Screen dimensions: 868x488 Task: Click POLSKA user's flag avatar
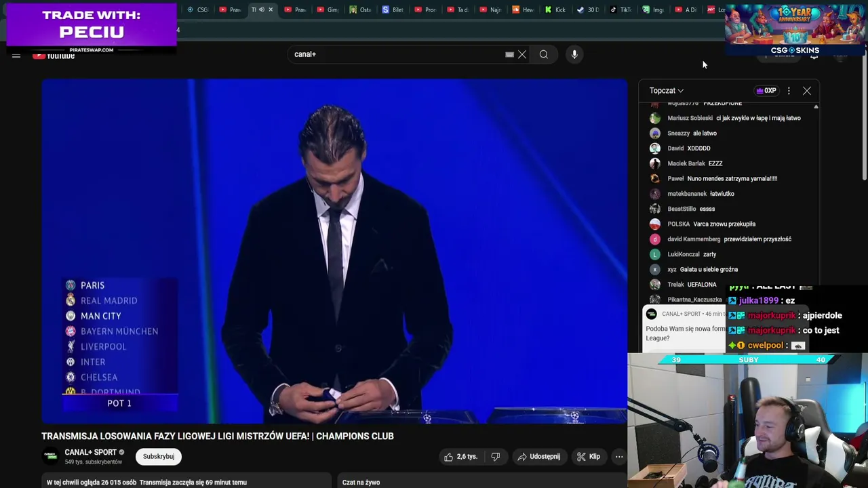click(x=654, y=224)
